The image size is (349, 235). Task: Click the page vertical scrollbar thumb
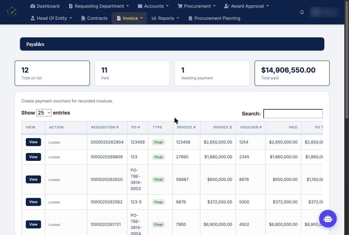tap(347, 60)
